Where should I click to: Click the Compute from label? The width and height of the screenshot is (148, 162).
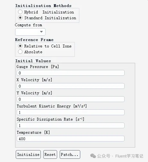coord(29,25)
